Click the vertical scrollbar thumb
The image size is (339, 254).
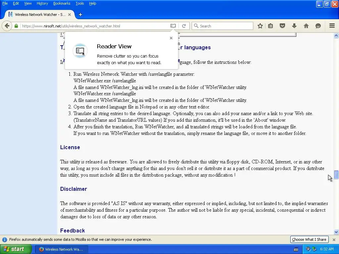pyautogui.click(x=336, y=175)
